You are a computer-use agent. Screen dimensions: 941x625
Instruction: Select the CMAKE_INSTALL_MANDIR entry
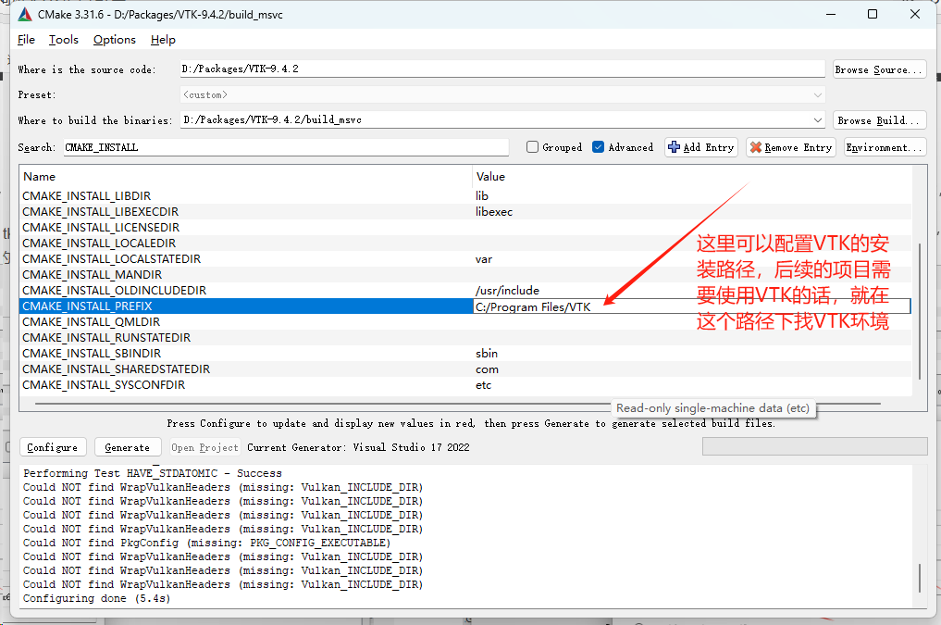92,274
